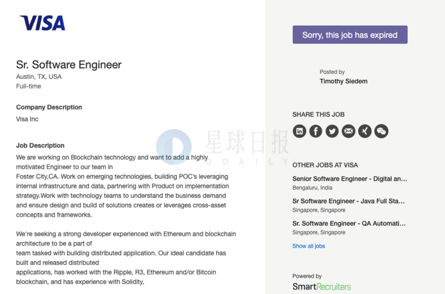Share this job on LinkedIn
445x294 pixels.
click(299, 131)
